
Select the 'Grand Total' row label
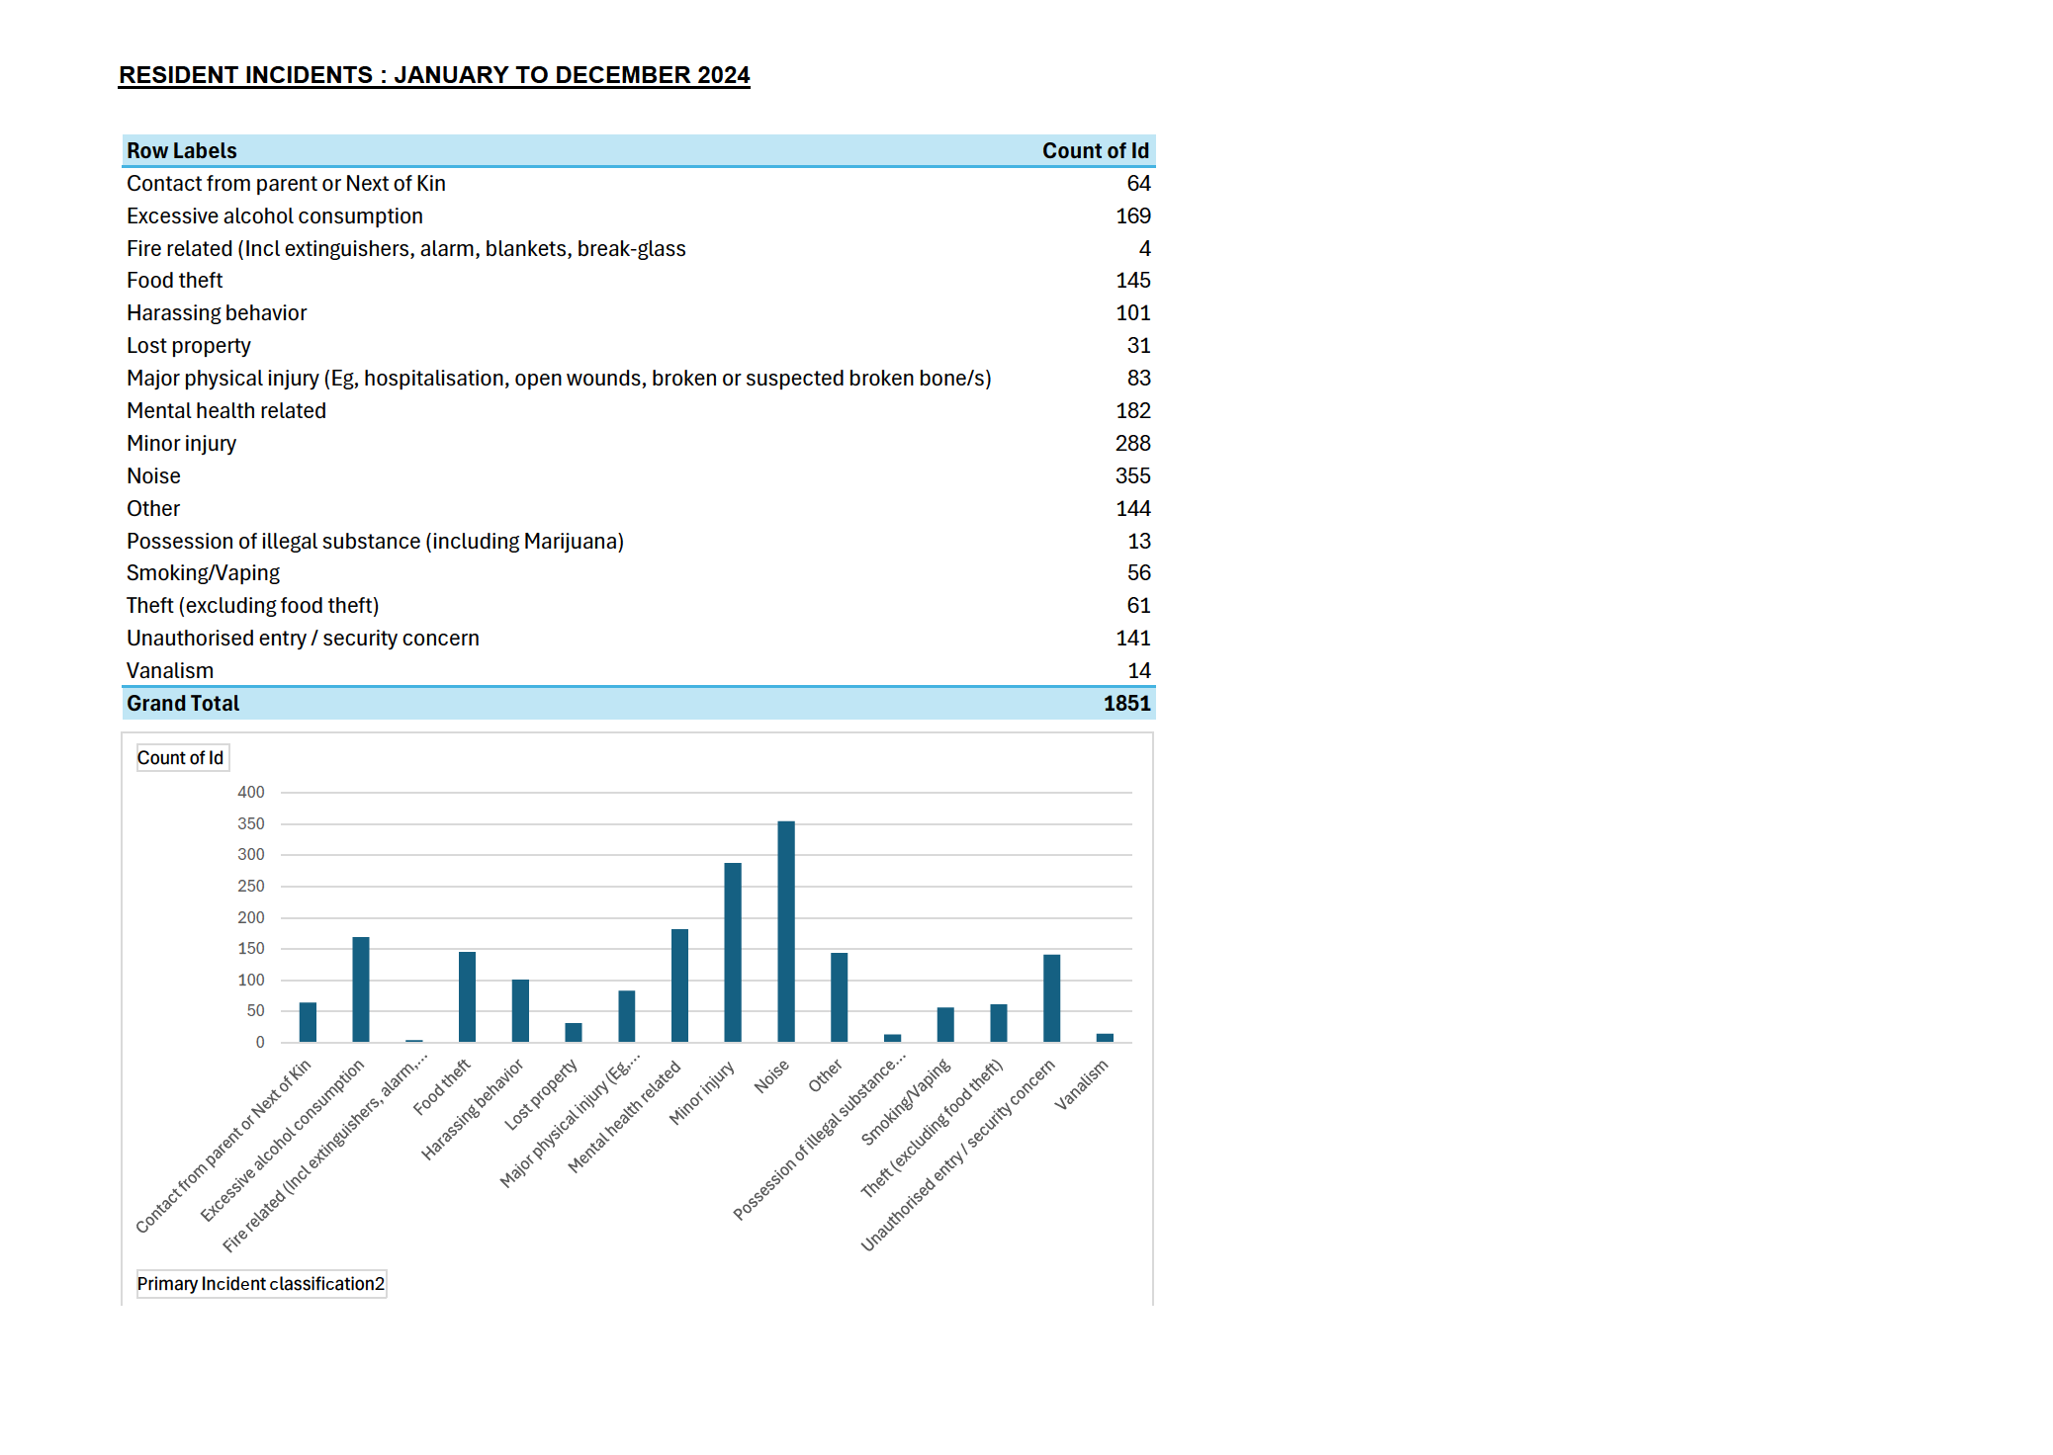pos(183,704)
